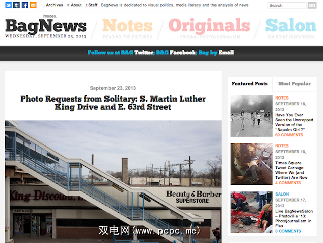Click the GO search button

point(312,6)
